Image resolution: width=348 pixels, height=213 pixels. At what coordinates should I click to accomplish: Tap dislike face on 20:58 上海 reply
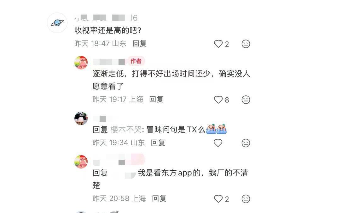[x=246, y=199]
